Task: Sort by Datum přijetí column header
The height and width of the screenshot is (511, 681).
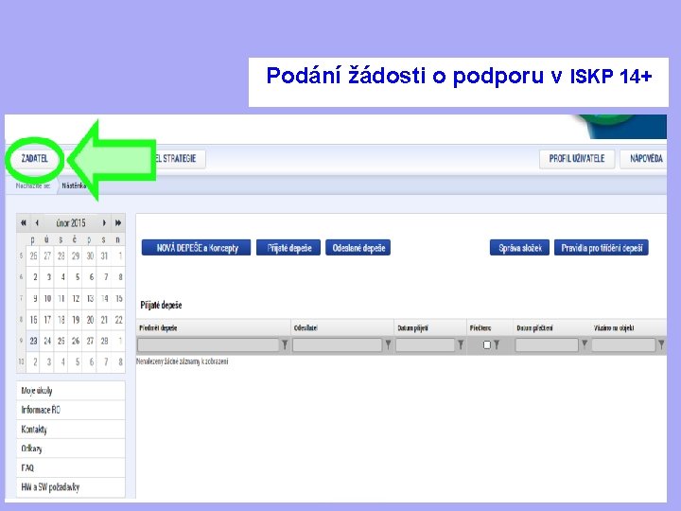Action: click(x=412, y=328)
